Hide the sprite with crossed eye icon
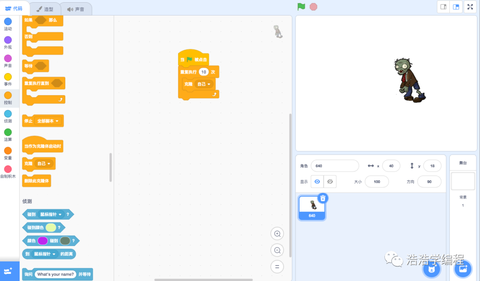This screenshot has width=480, height=281. [x=330, y=181]
